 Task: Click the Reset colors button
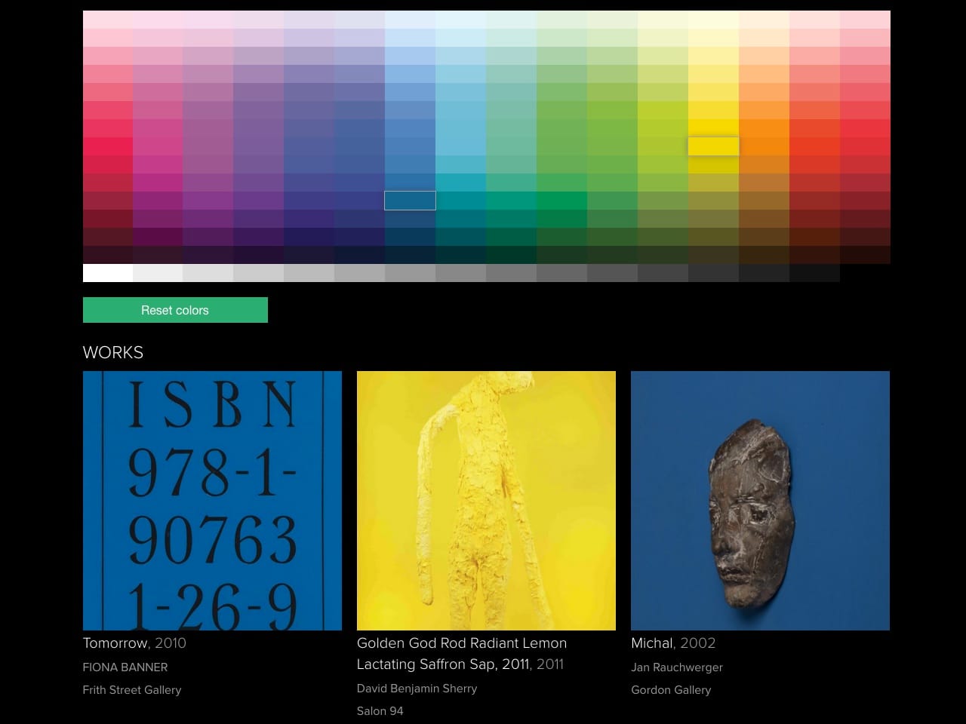[x=175, y=310]
